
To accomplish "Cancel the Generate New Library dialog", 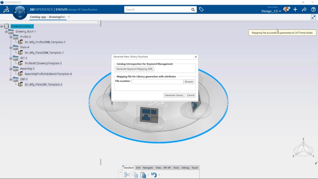I will click(x=191, y=95).
